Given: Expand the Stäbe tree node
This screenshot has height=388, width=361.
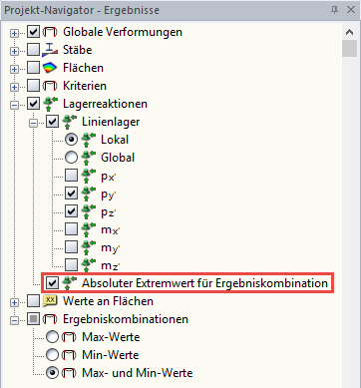Looking at the screenshot, I should (14, 51).
